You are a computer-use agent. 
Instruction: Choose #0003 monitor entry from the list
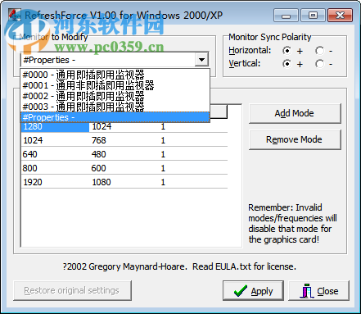coord(115,107)
